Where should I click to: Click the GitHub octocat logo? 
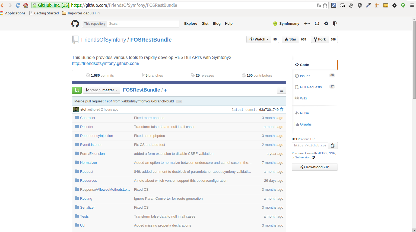point(75,24)
